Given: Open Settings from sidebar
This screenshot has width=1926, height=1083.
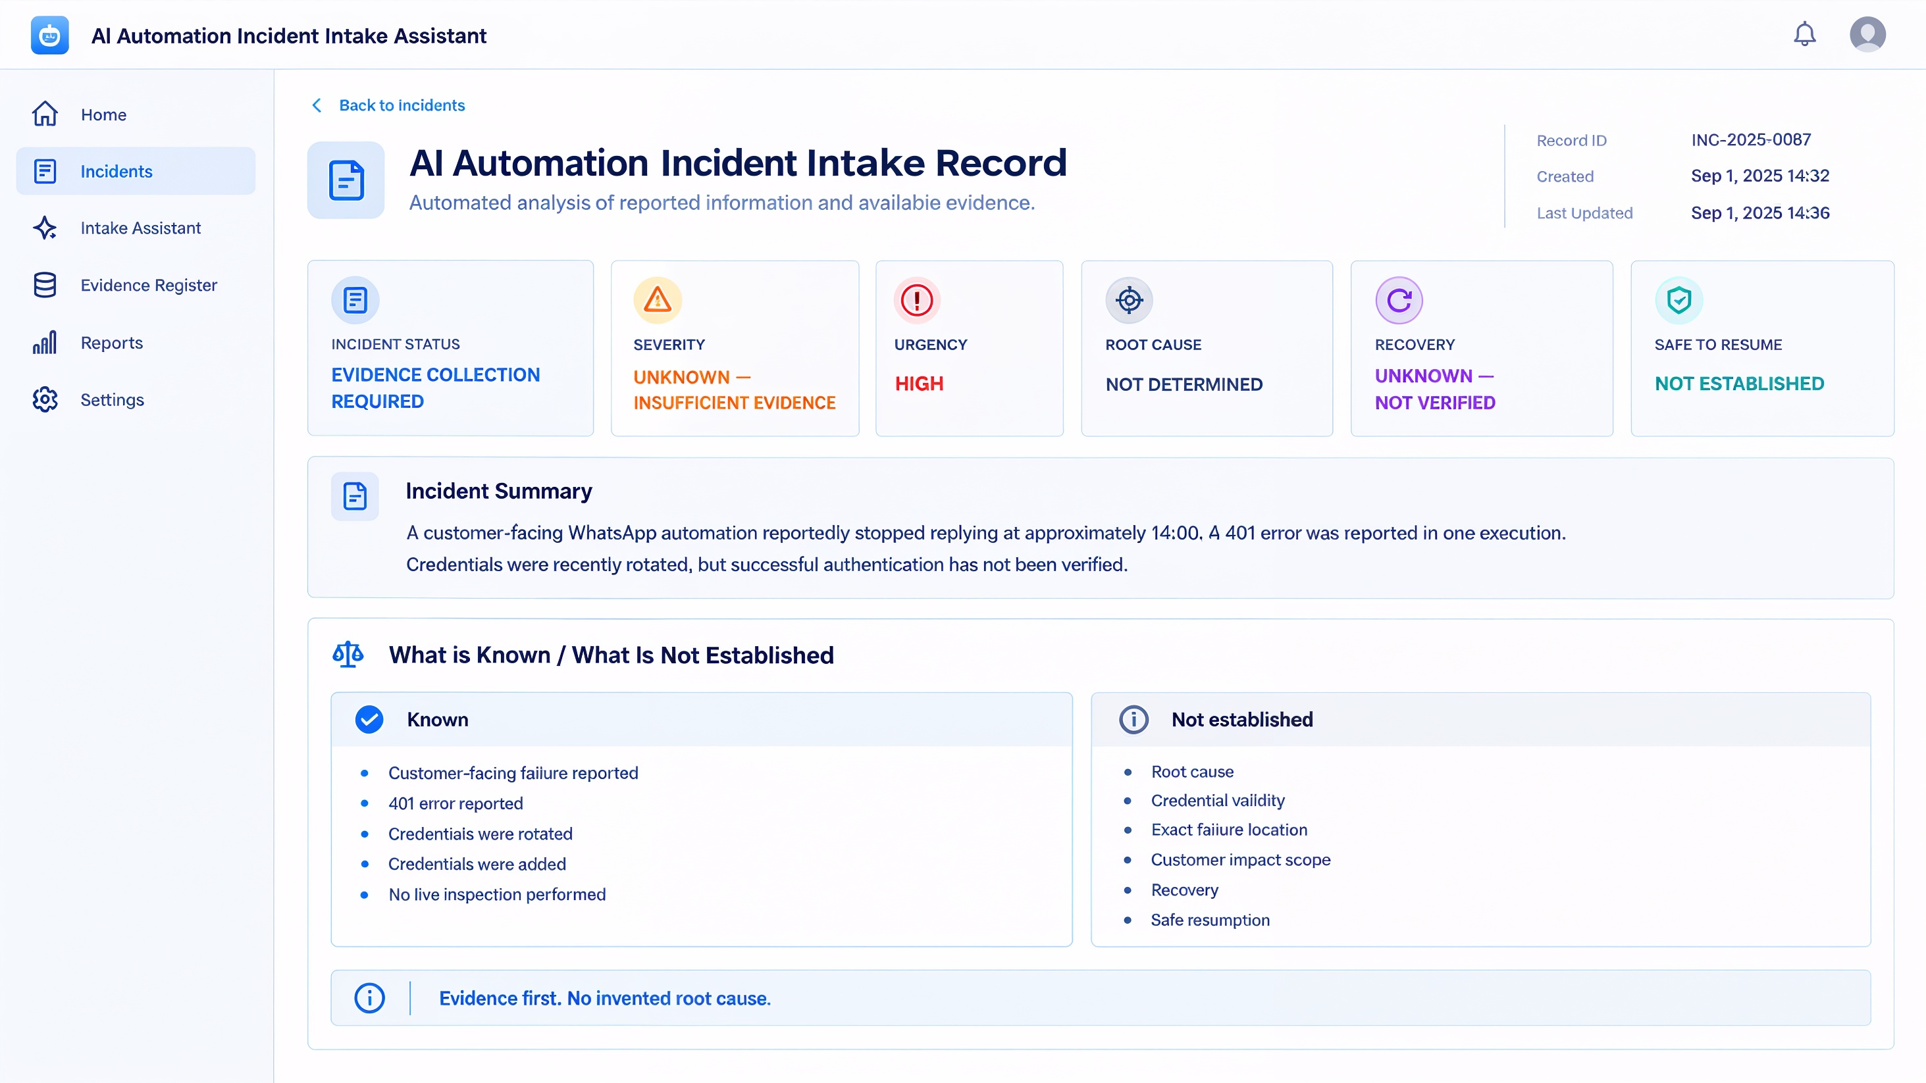Looking at the screenshot, I should 136,400.
